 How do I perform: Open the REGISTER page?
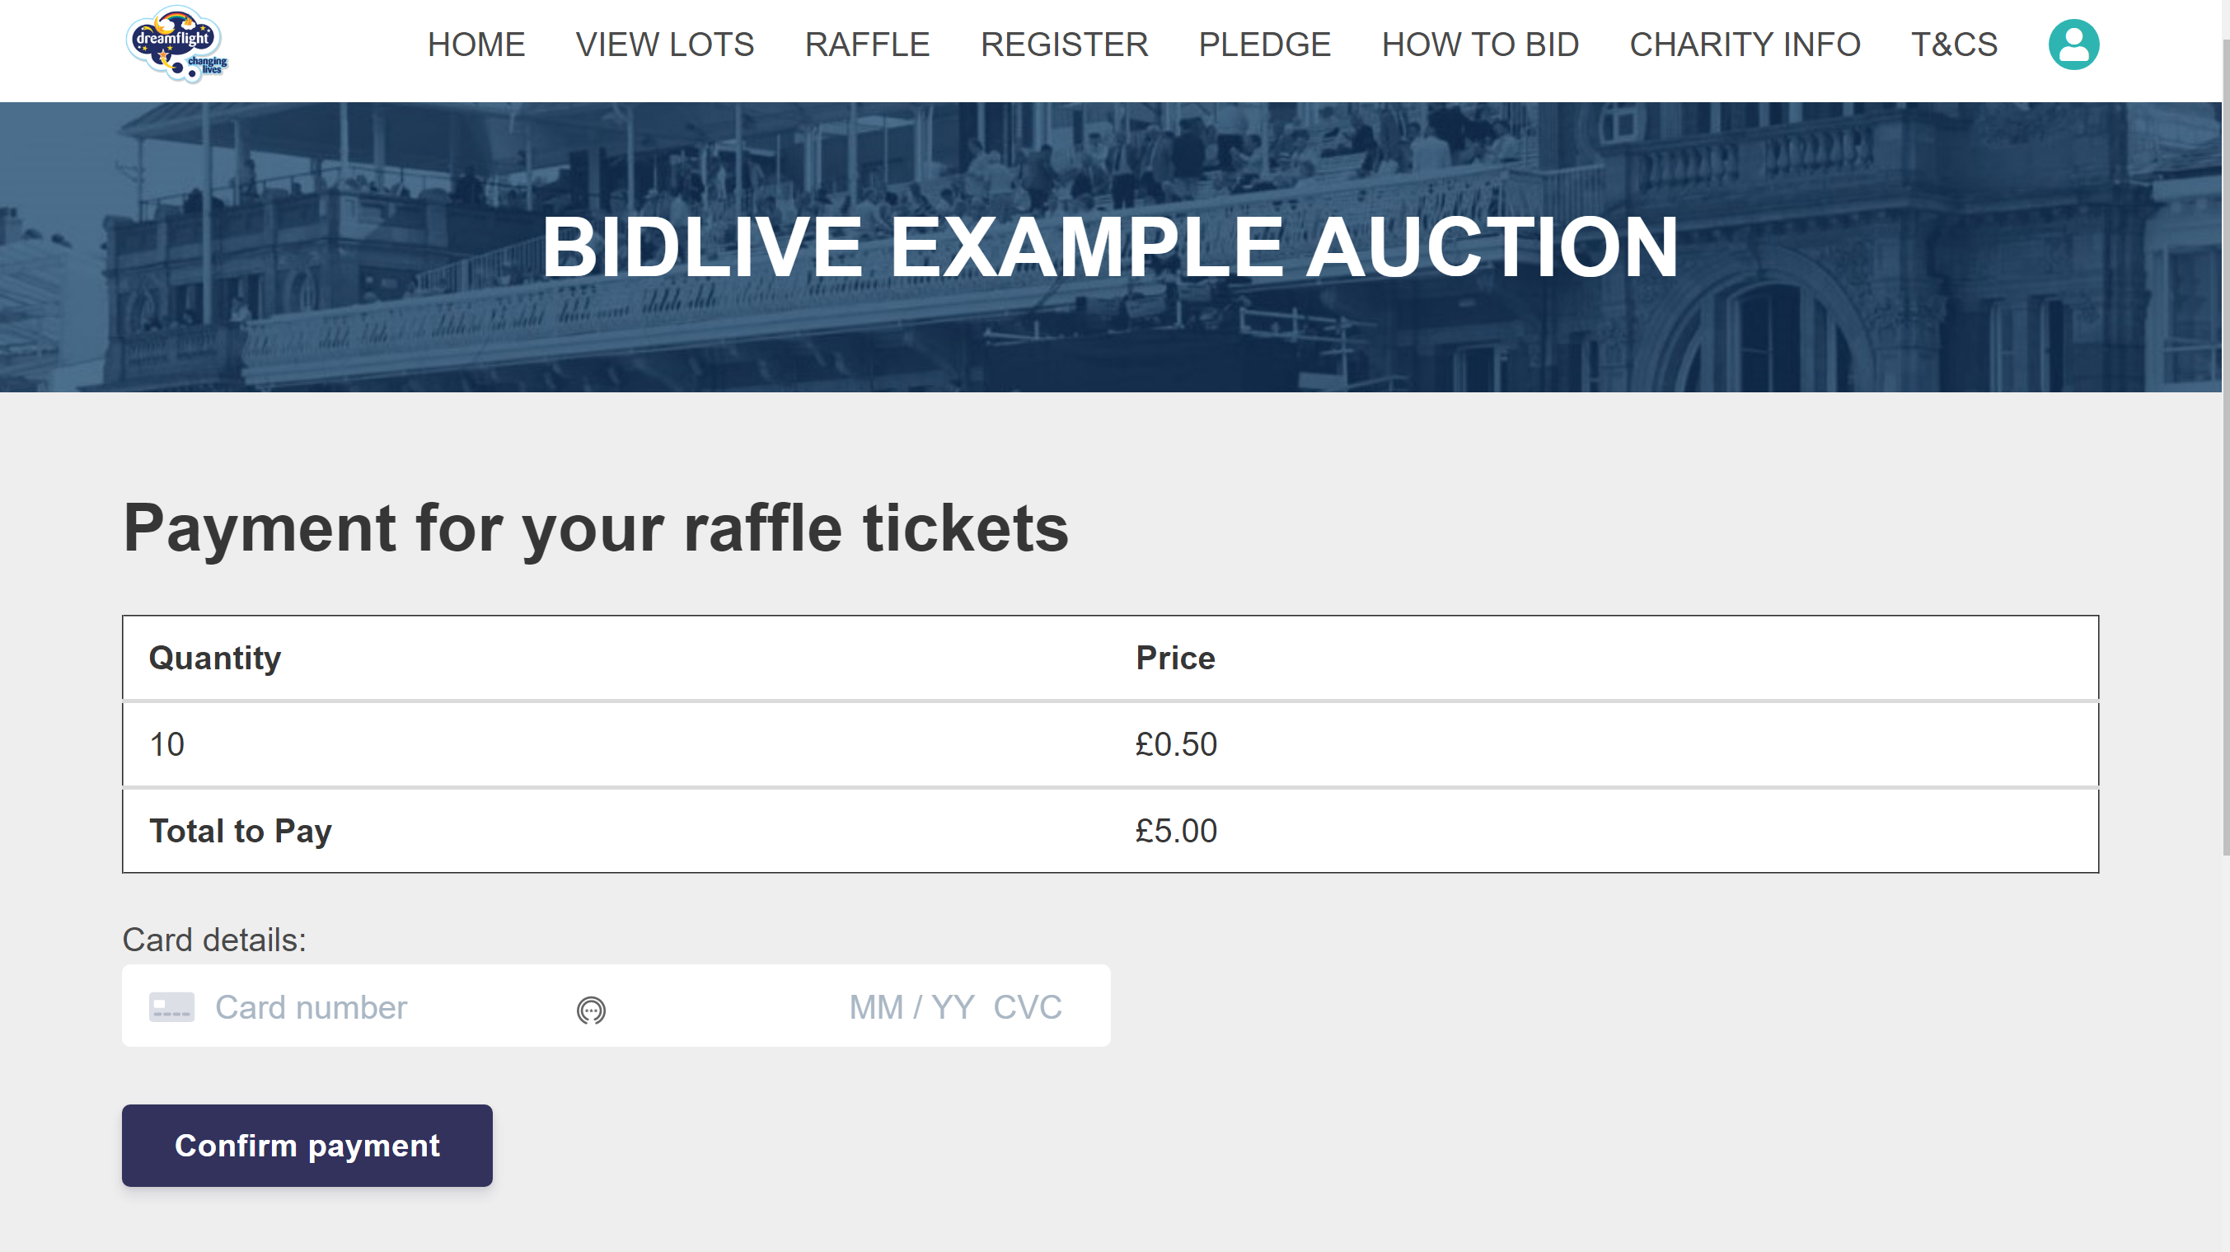click(1064, 45)
